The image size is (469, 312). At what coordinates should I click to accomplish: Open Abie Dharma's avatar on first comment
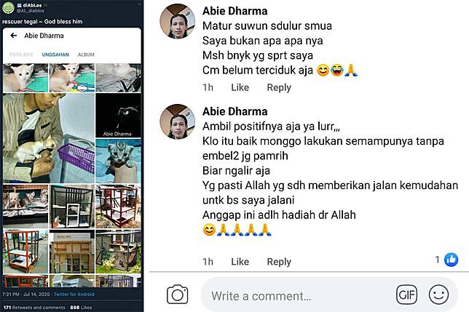[178, 21]
